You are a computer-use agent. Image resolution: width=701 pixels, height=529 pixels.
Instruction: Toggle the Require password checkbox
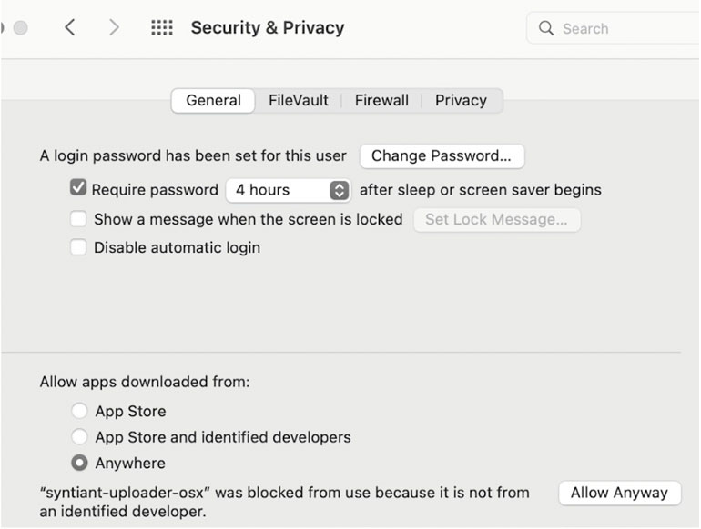pos(78,189)
